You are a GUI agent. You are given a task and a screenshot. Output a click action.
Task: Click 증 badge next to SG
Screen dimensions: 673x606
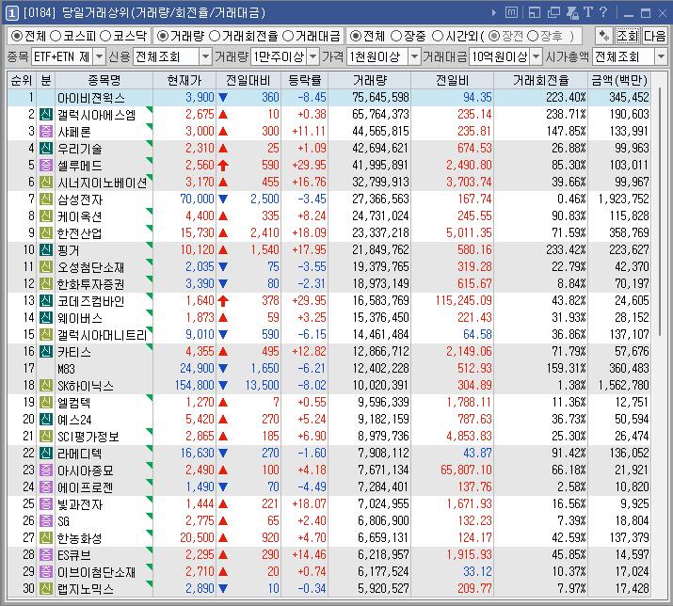pyautogui.click(x=46, y=520)
